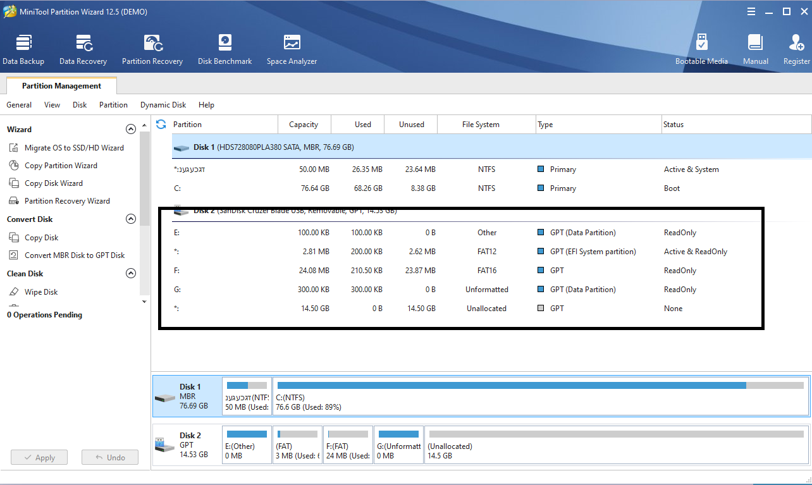Open the Disk menu
This screenshot has width=812, height=485.
click(80, 105)
